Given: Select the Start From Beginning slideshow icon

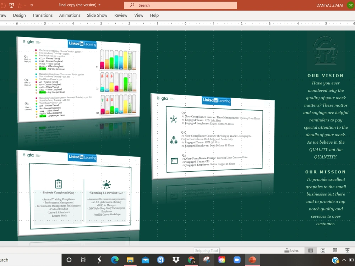Looking at the screenshot, I should [x=12, y=5].
